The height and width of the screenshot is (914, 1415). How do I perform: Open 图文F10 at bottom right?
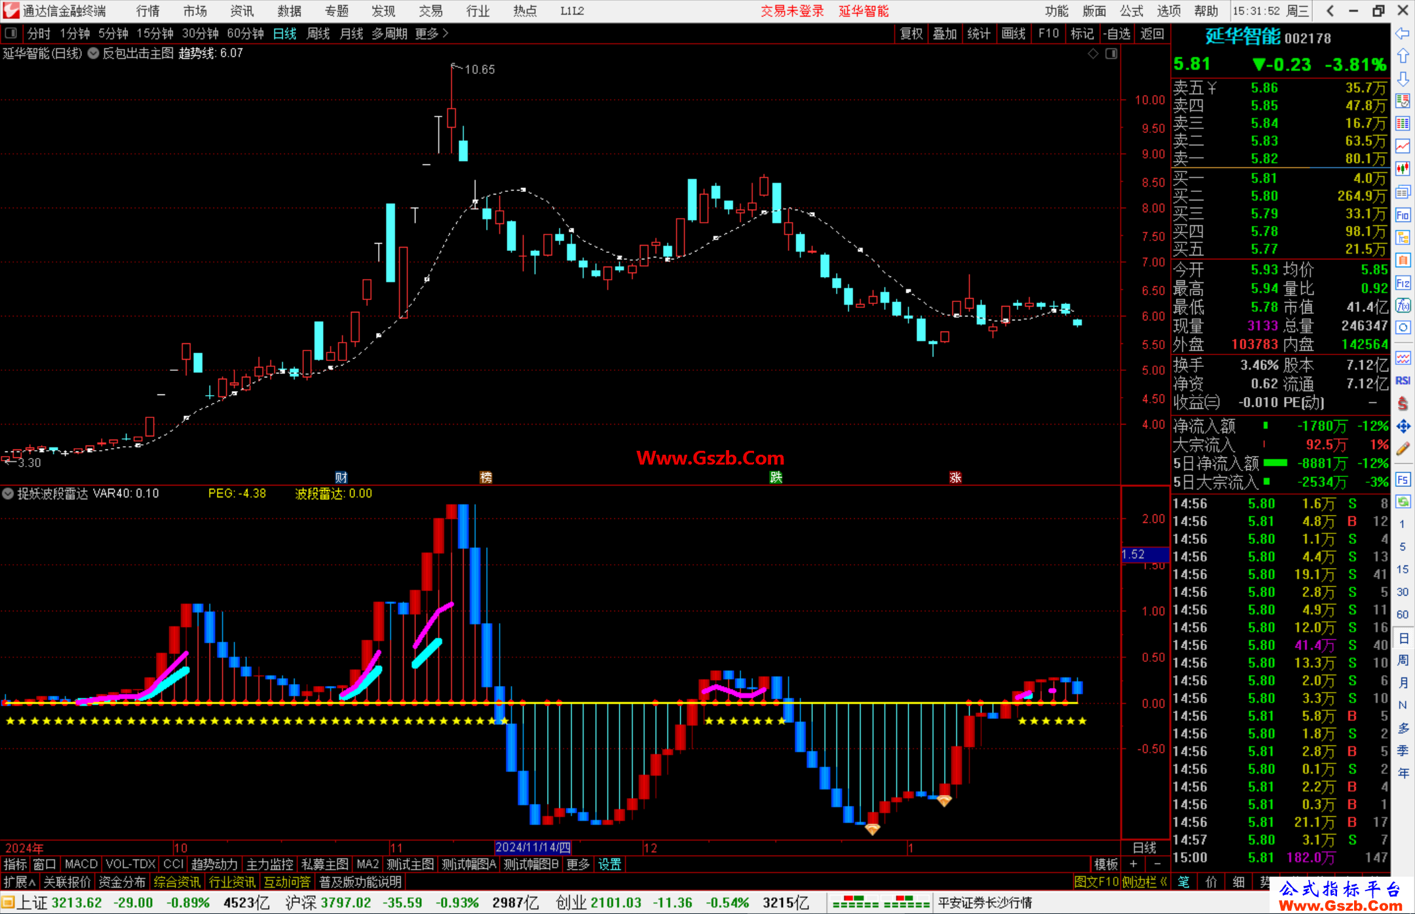tap(1096, 882)
